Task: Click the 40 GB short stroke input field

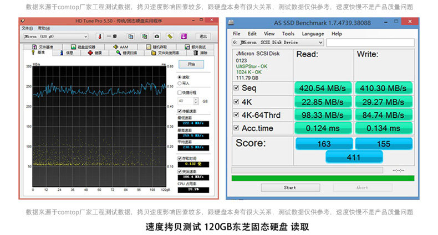Action: tap(186, 101)
